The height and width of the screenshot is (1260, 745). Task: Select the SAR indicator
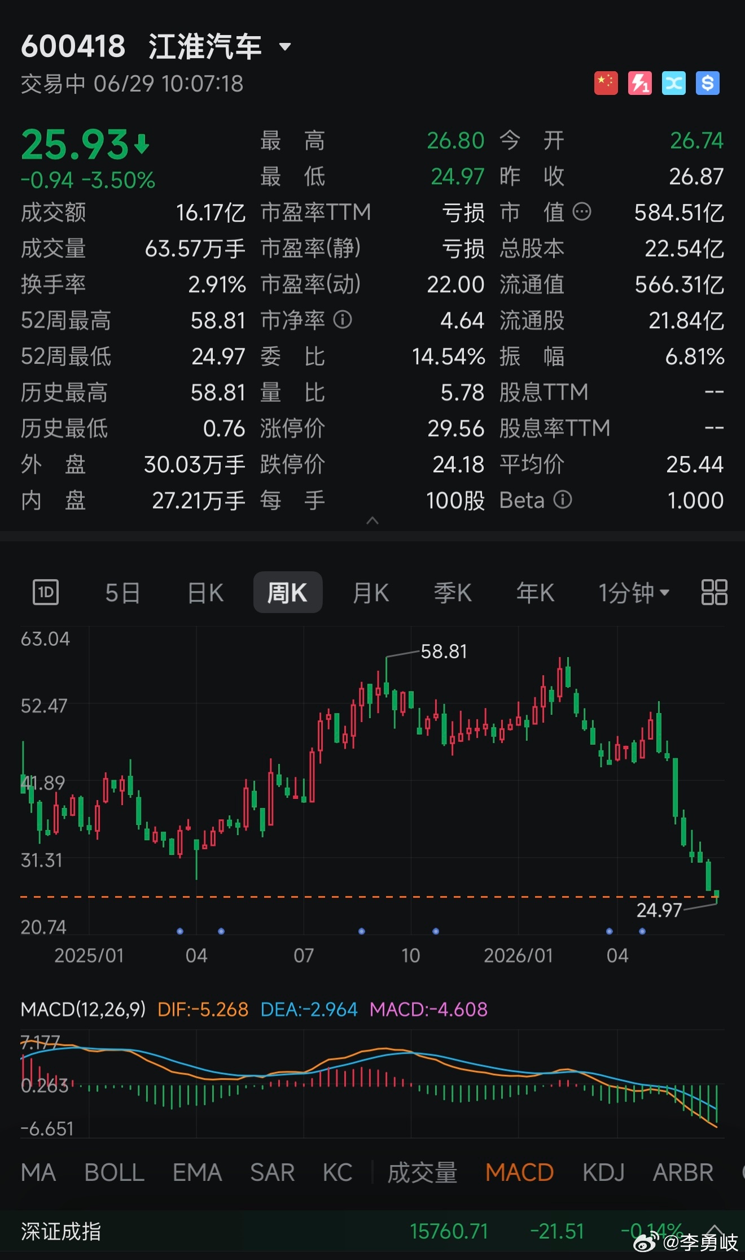click(x=273, y=1173)
